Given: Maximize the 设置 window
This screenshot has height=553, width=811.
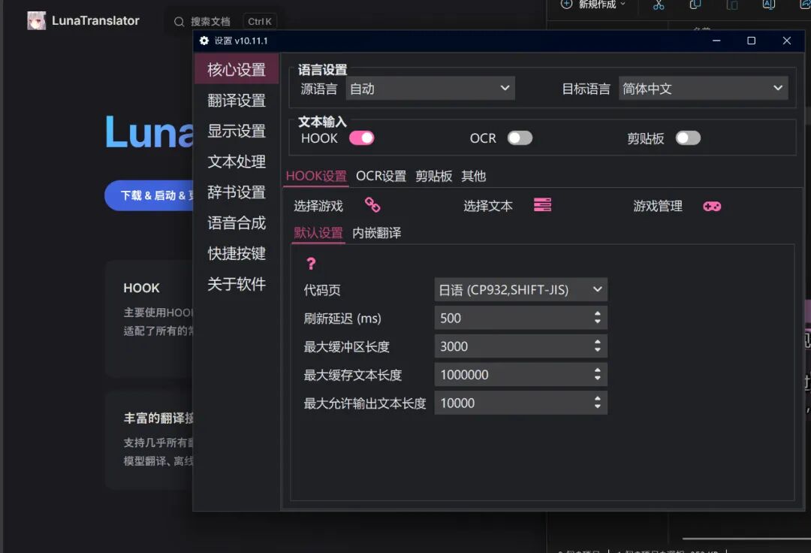Looking at the screenshot, I should (x=751, y=41).
